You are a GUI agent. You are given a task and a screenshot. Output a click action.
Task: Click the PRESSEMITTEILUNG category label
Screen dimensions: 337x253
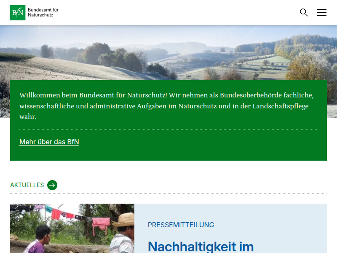click(x=181, y=225)
